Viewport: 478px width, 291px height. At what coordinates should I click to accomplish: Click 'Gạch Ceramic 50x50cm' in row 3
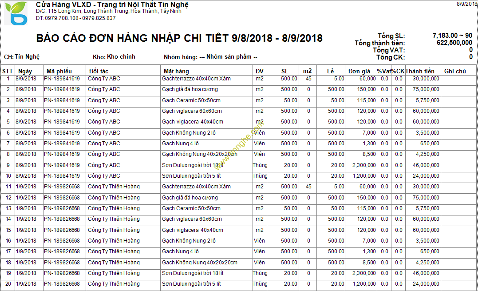[x=191, y=100]
